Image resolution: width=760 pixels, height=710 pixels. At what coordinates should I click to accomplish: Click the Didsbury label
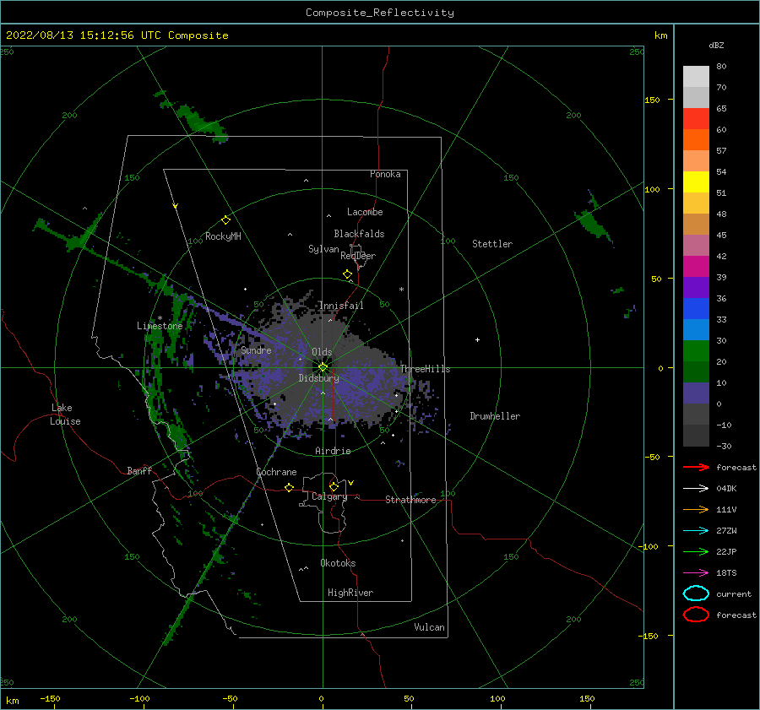(x=319, y=378)
